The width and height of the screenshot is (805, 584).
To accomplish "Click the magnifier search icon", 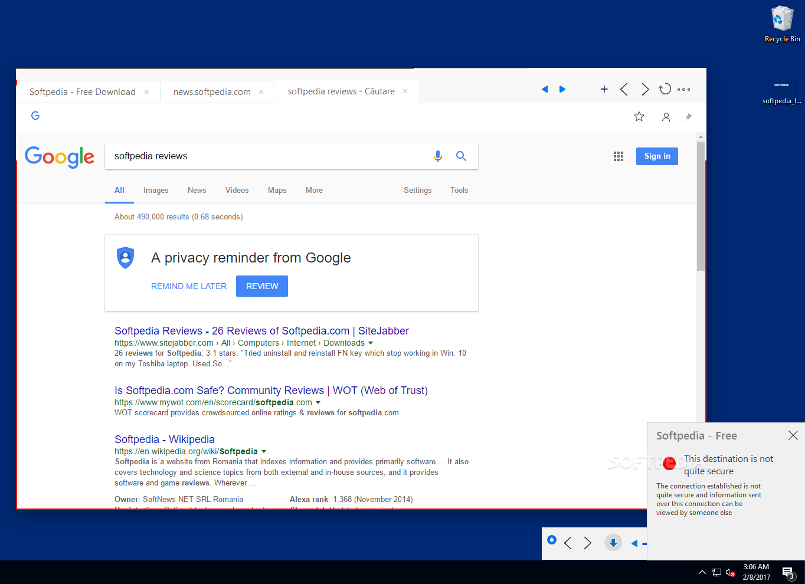I will click(461, 156).
